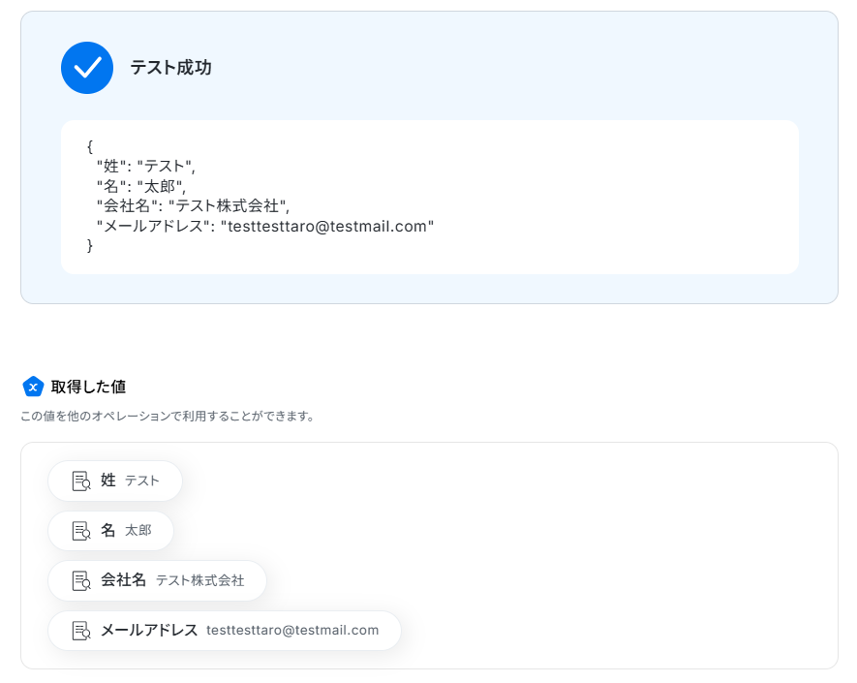This screenshot has height=683, width=857.
Task: Select the 会社名 label in the third chip
Action: [x=124, y=579]
